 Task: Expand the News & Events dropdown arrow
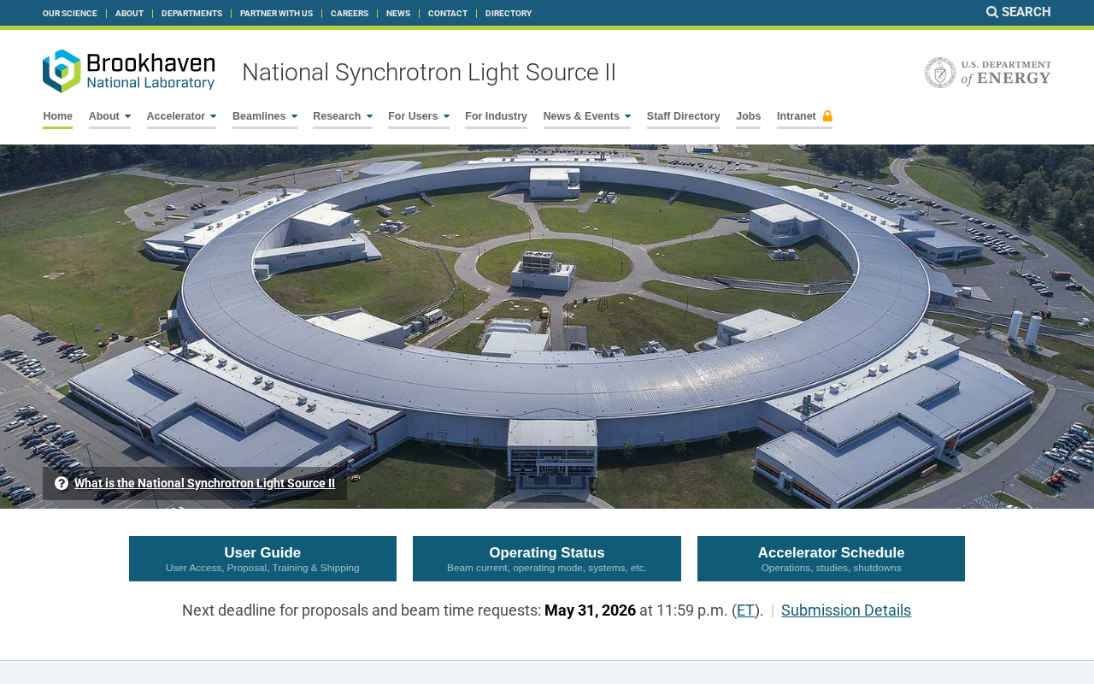pos(627,116)
